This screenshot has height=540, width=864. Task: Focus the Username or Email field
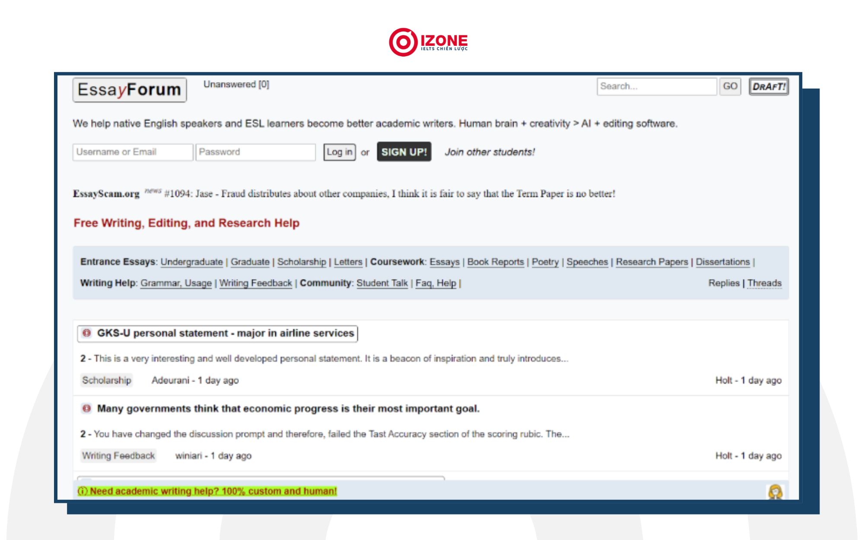133,152
